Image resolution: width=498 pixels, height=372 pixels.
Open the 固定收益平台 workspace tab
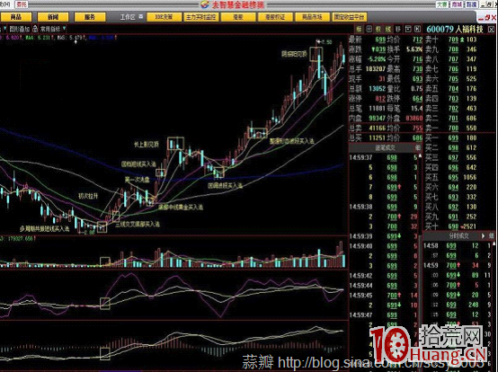[349, 17]
